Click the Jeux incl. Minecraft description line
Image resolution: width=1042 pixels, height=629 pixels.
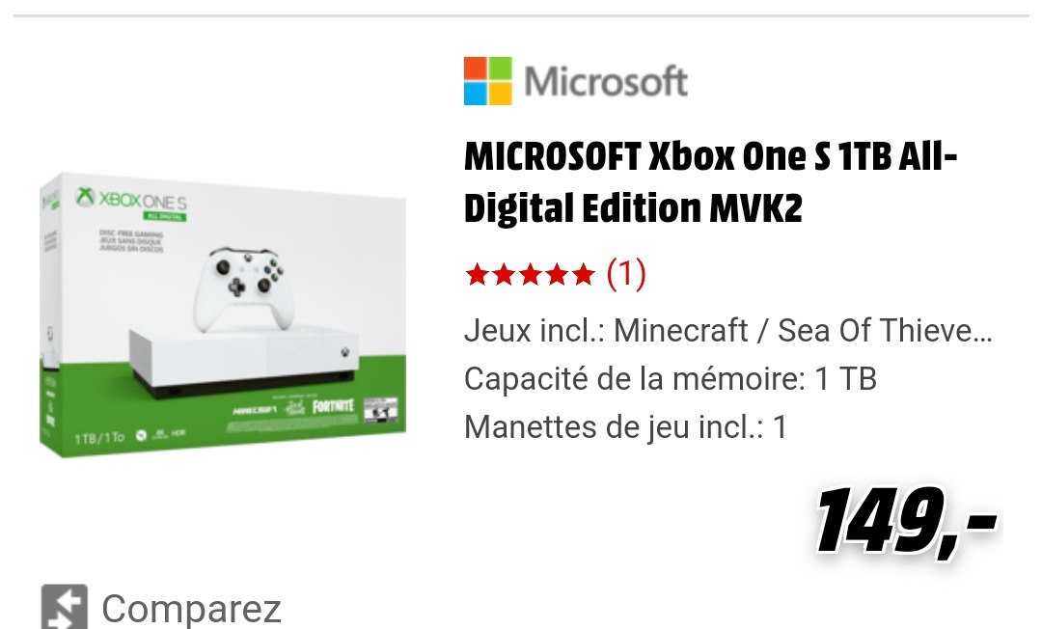click(728, 330)
